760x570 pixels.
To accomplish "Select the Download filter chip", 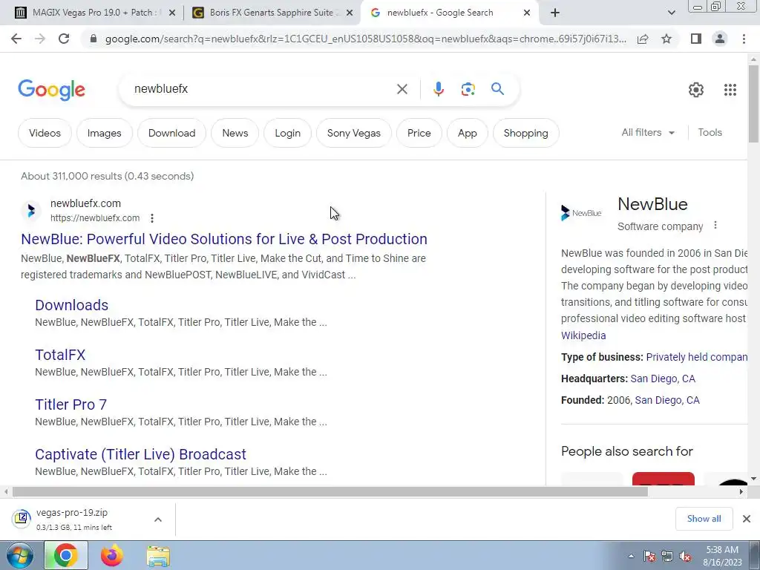I will point(171,133).
